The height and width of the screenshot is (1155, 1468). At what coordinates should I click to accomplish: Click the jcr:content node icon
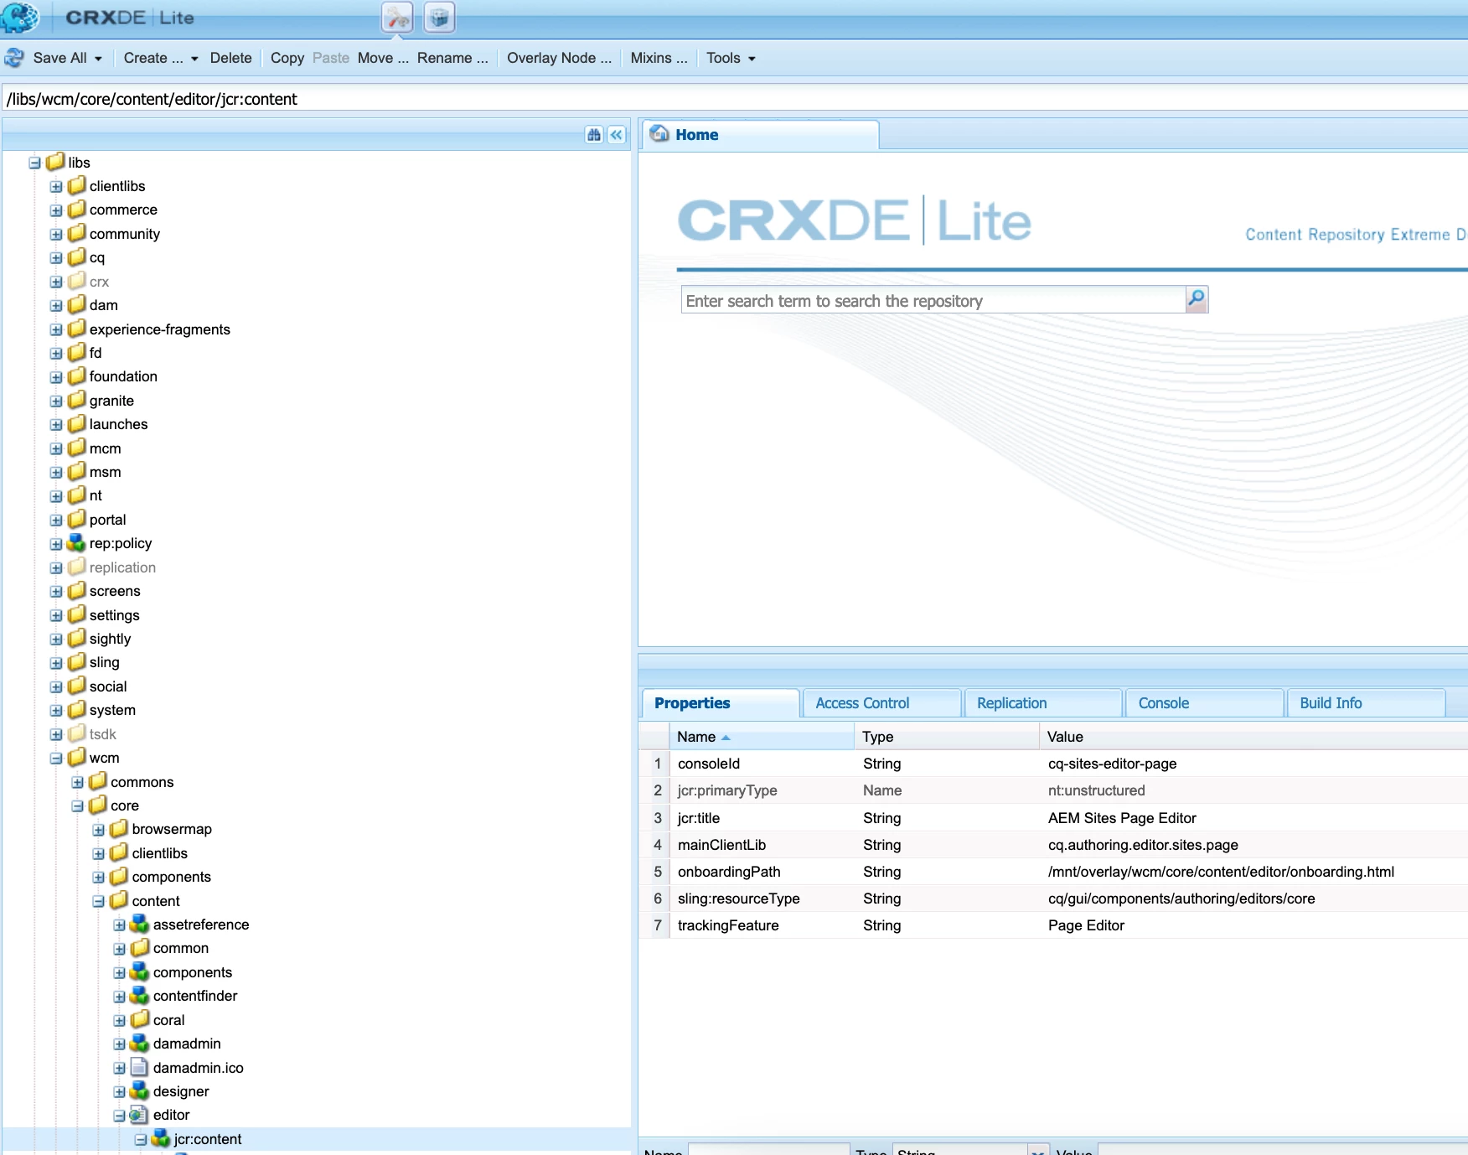(161, 1138)
